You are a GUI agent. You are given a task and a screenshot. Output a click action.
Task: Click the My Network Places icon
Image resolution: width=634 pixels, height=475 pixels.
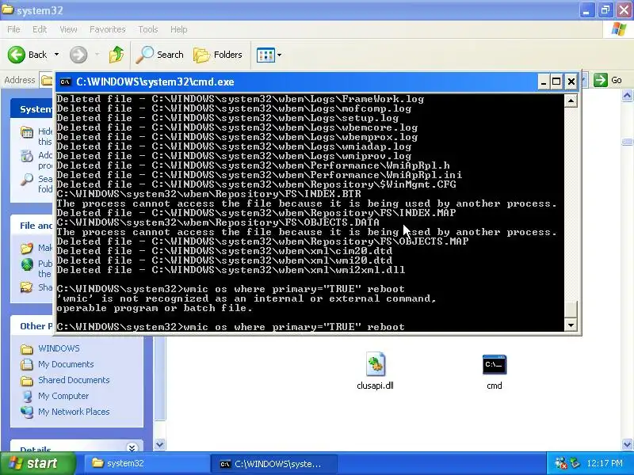point(27,412)
